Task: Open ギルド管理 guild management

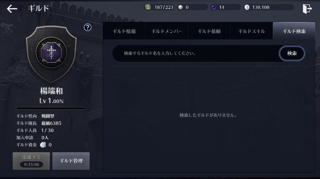Action: (x=71, y=161)
